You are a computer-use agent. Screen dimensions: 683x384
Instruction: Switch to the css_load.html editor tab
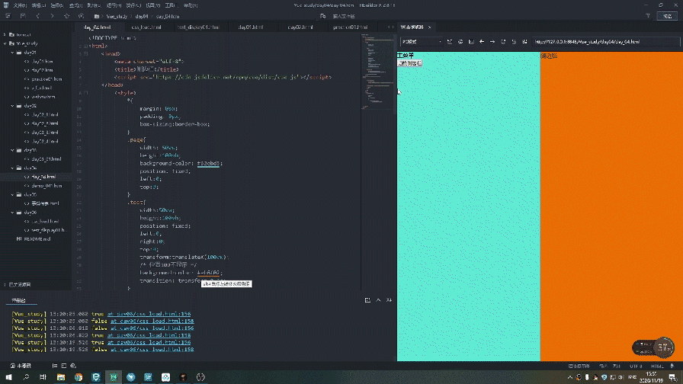[x=146, y=27]
